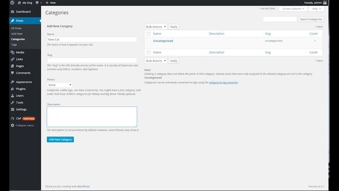The width and height of the screenshot is (339, 191).
Task: Go to All Posts submenu
Action: point(16,28)
